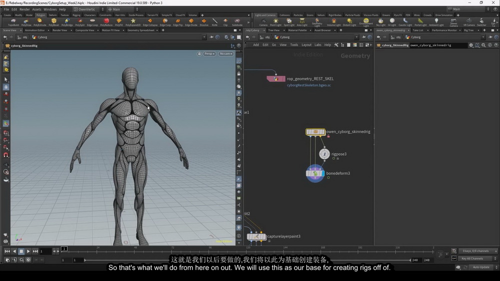500x281 pixels.
Task: Click the Play forward button
Action: [x=28, y=251]
